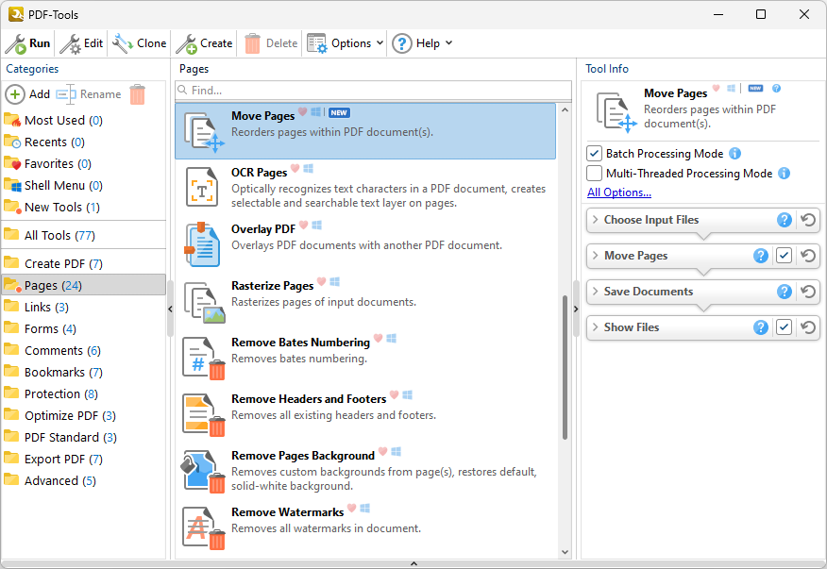The width and height of the screenshot is (827, 569).
Task: Disable Batch Processing Mode
Action: coord(594,153)
